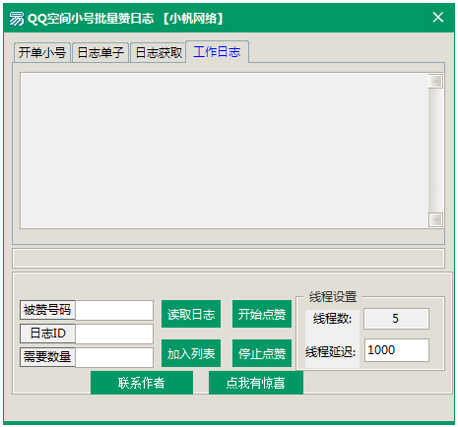Click inside the work log text area
Screen dimensions: 458x427
pyautogui.click(x=225, y=151)
